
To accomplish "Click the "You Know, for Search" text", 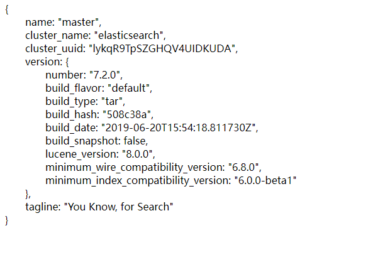I will pos(118,207).
